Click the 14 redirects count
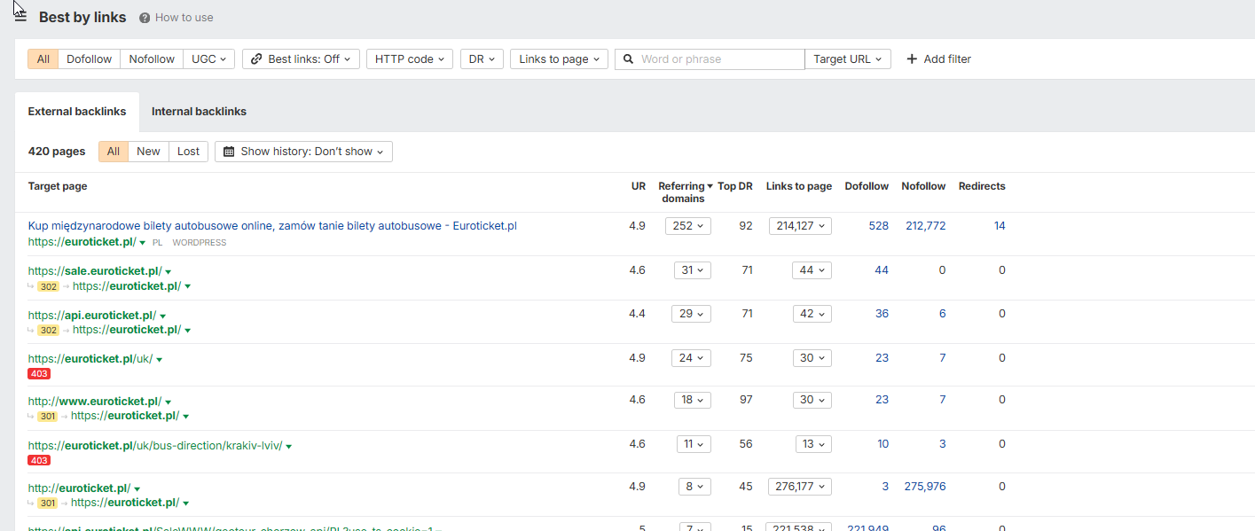 click(x=1000, y=226)
